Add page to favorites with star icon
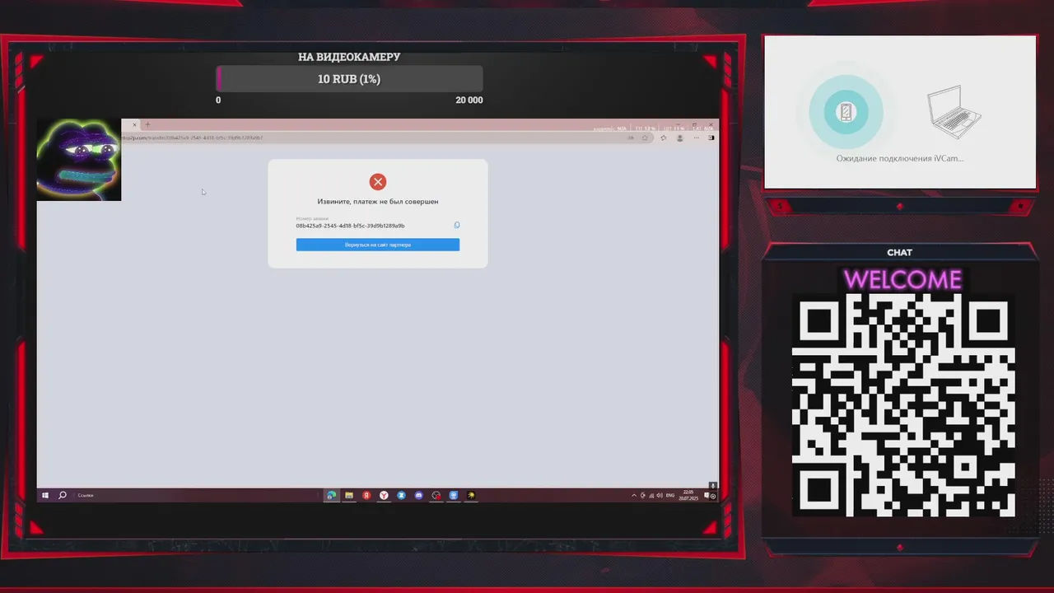Image resolution: width=1054 pixels, height=593 pixels. 645,138
